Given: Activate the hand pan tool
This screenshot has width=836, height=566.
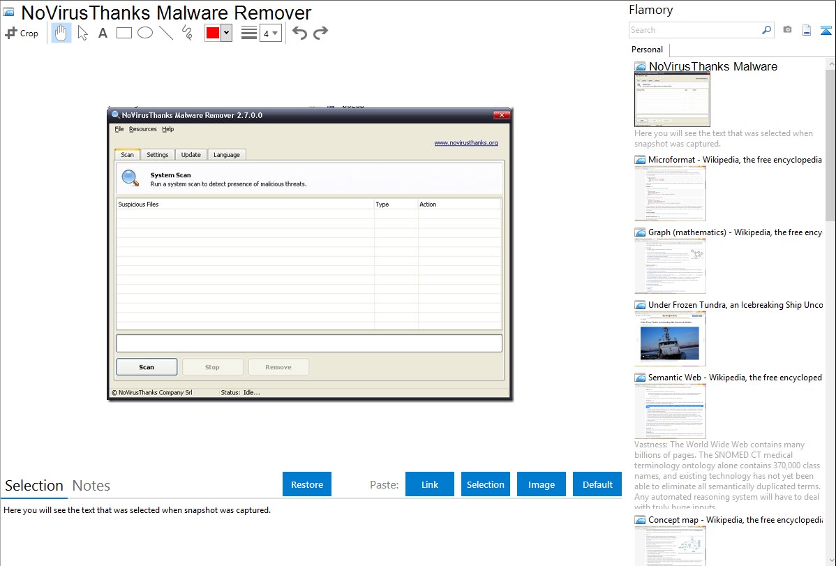Looking at the screenshot, I should [61, 33].
